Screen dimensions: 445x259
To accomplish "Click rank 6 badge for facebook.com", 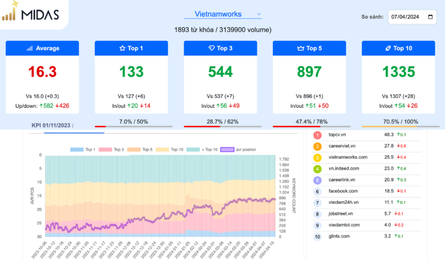I will 317,192.
